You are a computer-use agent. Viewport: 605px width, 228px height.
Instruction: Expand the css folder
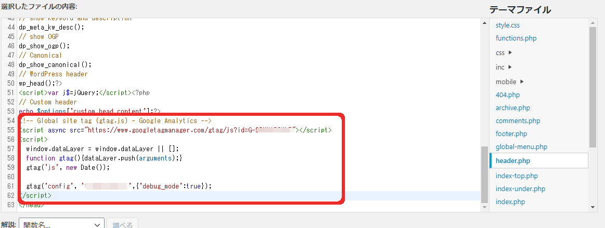pos(504,53)
